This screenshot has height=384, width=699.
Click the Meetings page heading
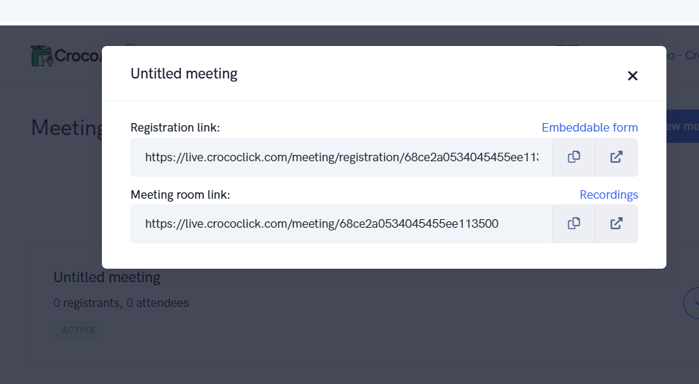pos(67,128)
